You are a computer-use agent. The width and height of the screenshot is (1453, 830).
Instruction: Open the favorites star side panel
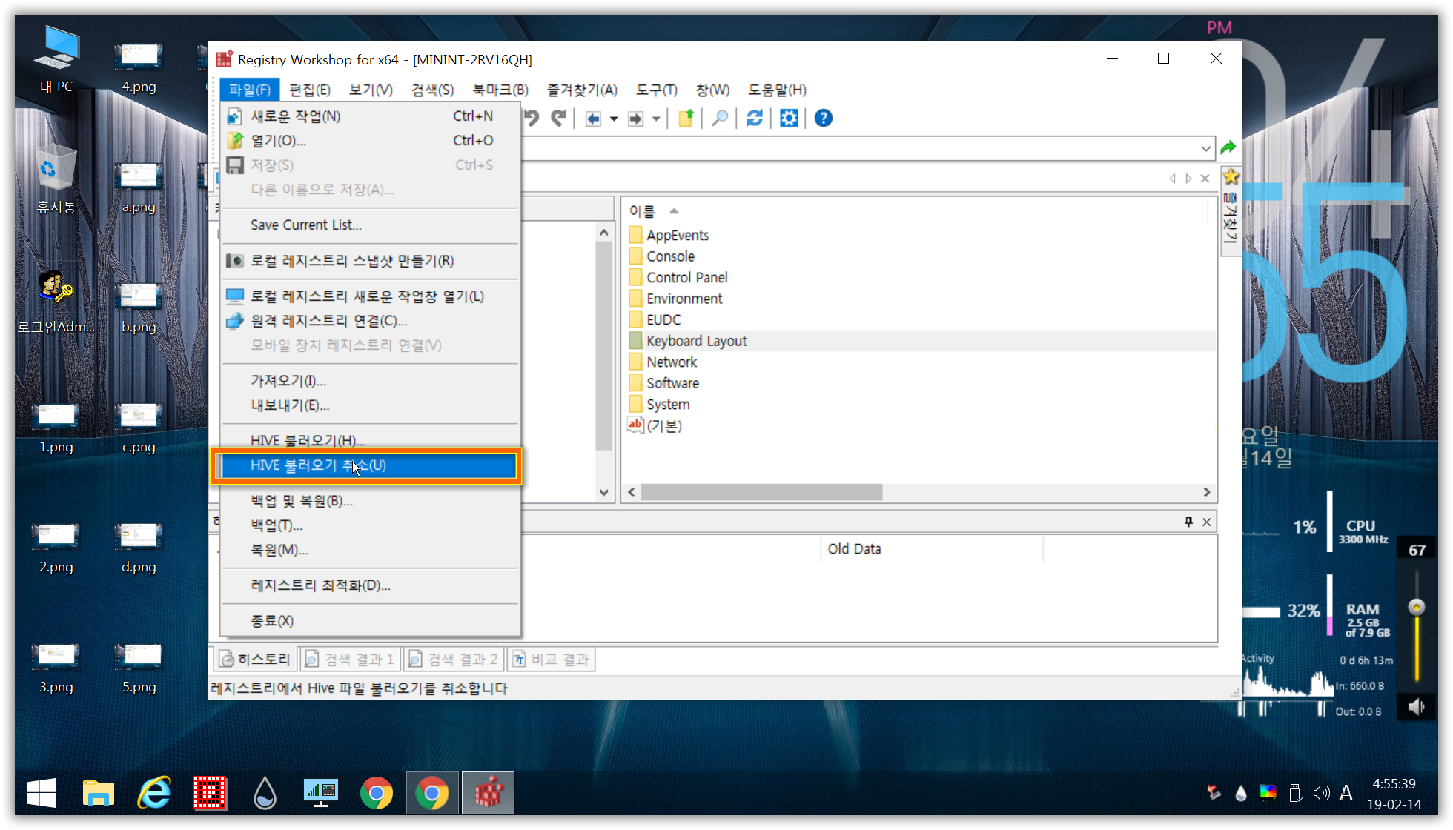click(x=1231, y=177)
